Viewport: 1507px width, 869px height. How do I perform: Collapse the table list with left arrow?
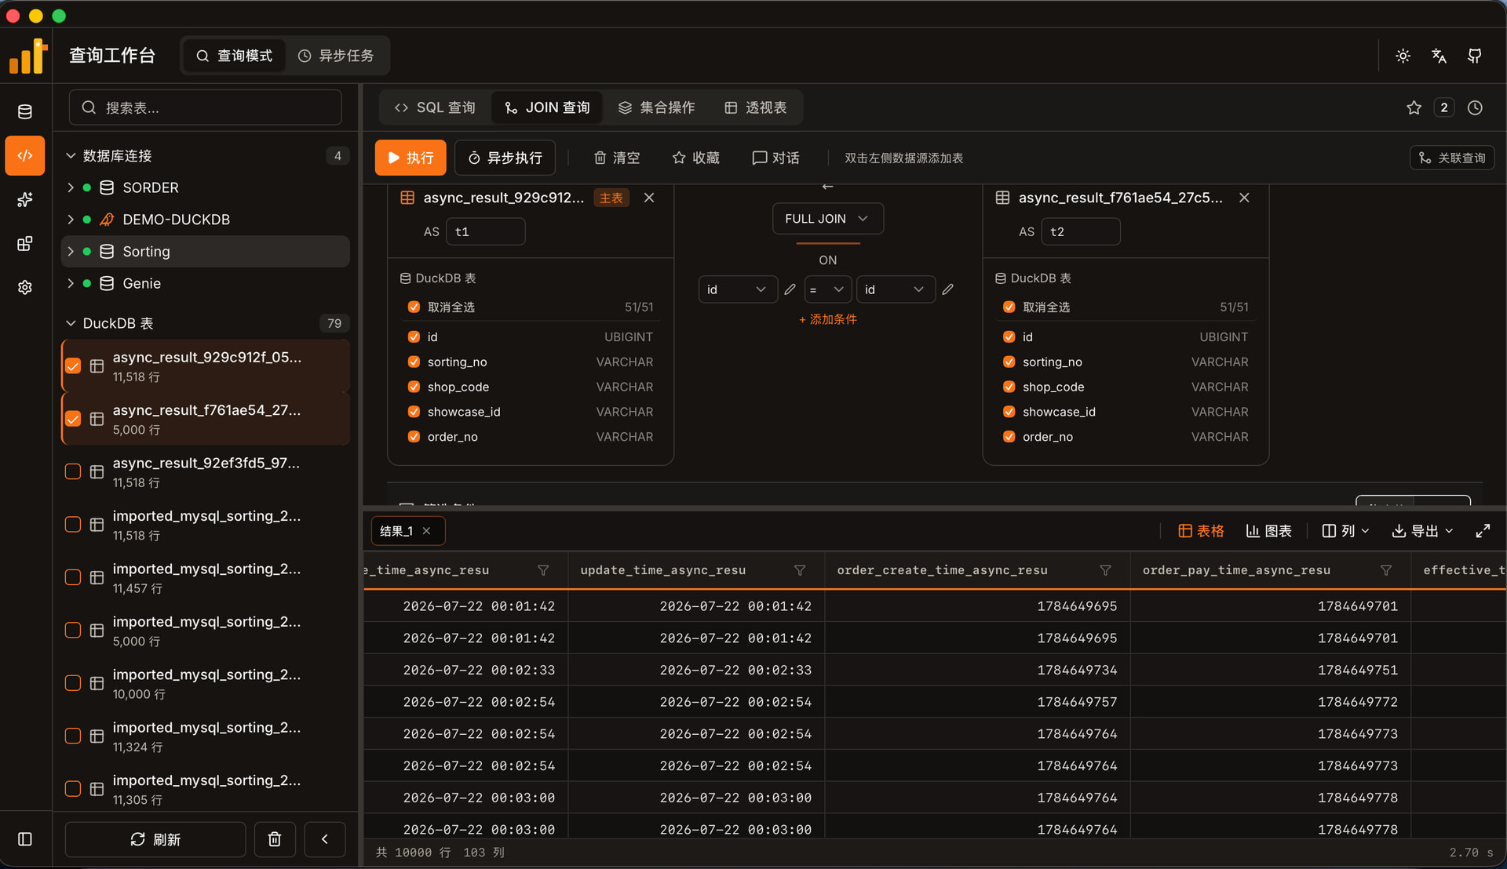coord(325,839)
